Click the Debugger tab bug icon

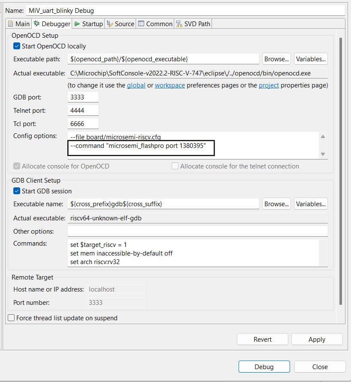pyautogui.click(x=36, y=24)
